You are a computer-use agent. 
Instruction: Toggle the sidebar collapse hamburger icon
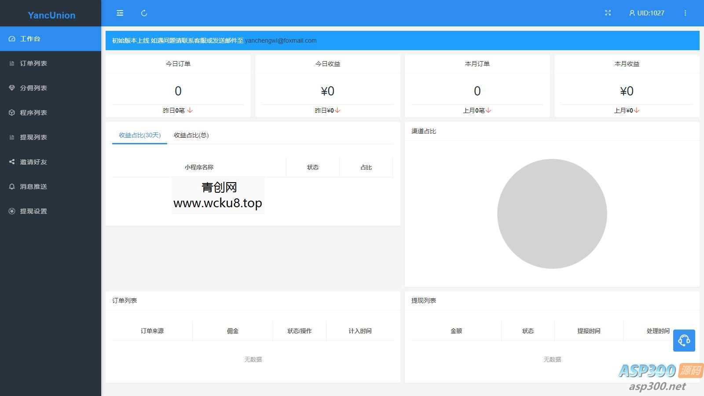pos(120,13)
